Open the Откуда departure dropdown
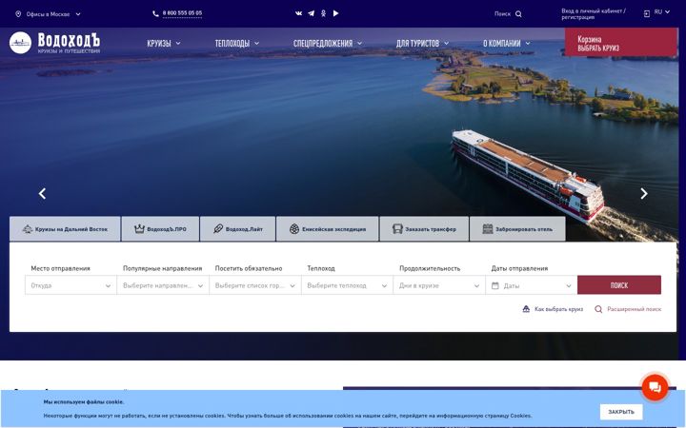 [71, 285]
